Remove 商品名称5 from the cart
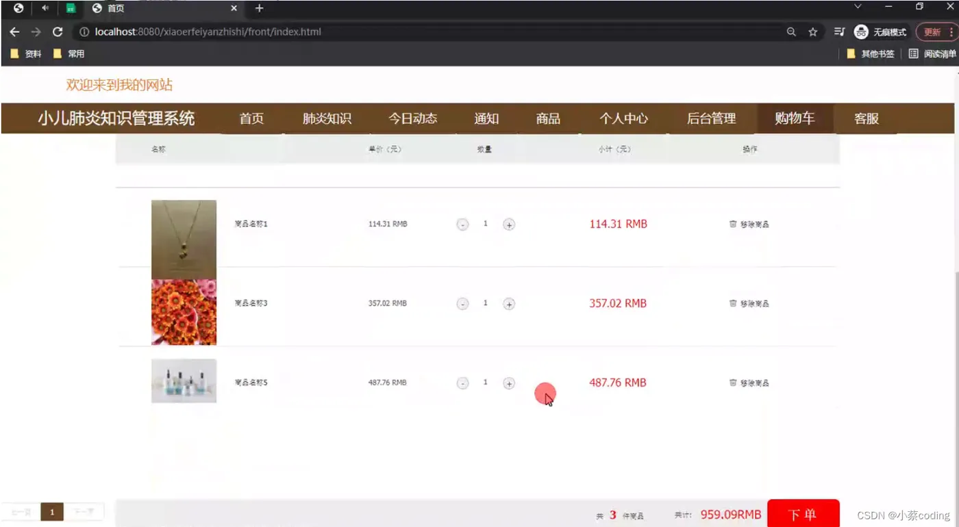959x527 pixels. point(749,383)
